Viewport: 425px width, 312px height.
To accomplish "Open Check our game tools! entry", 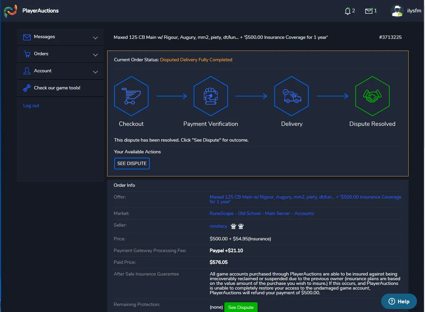I will point(60,88).
